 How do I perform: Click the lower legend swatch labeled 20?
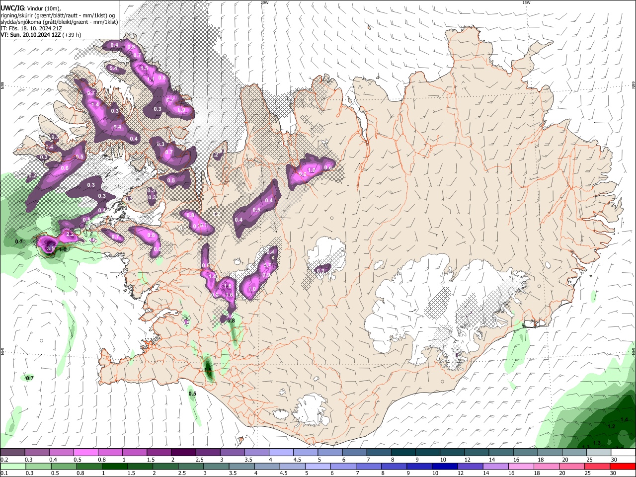[572, 466]
